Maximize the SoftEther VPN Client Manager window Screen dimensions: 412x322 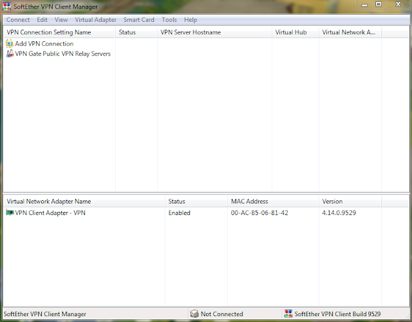(x=379, y=5)
